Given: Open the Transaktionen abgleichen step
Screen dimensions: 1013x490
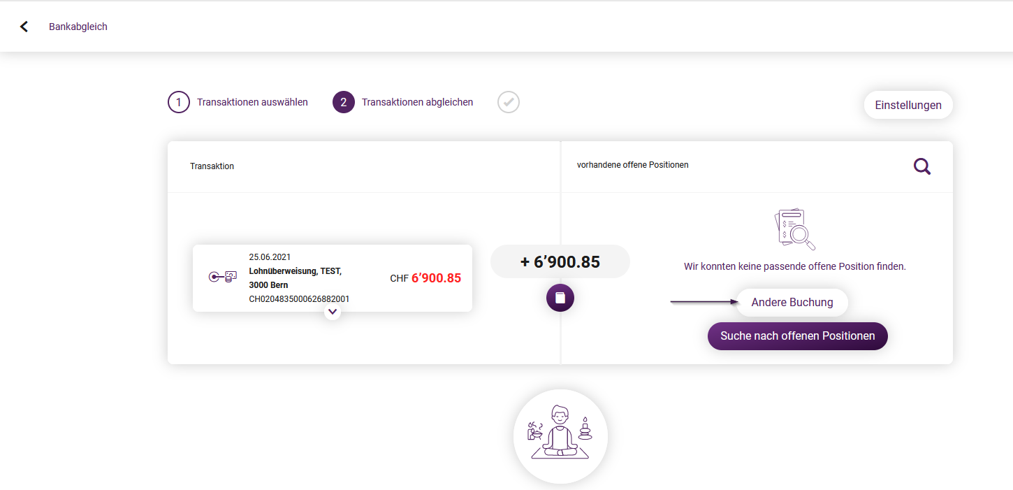Looking at the screenshot, I should point(417,102).
